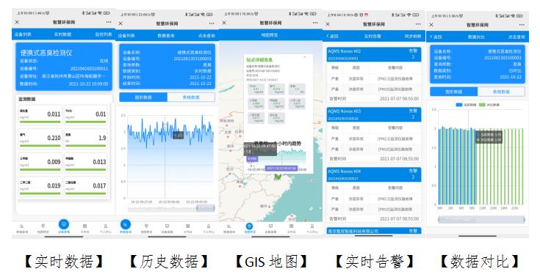Tap highlighted 地图预览 icon in GIS 地图 screen
This screenshot has width=540, height=277.
[x=249, y=226]
